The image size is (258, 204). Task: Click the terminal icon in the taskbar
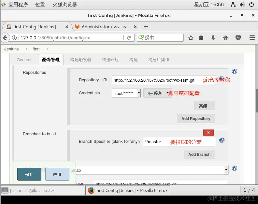tap(5, 190)
